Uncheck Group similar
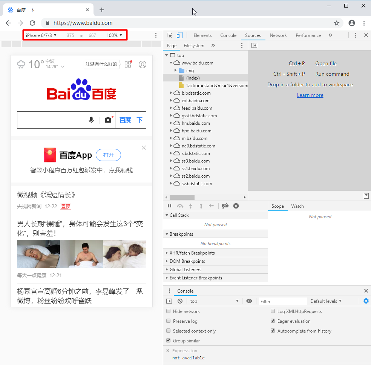 (168, 340)
